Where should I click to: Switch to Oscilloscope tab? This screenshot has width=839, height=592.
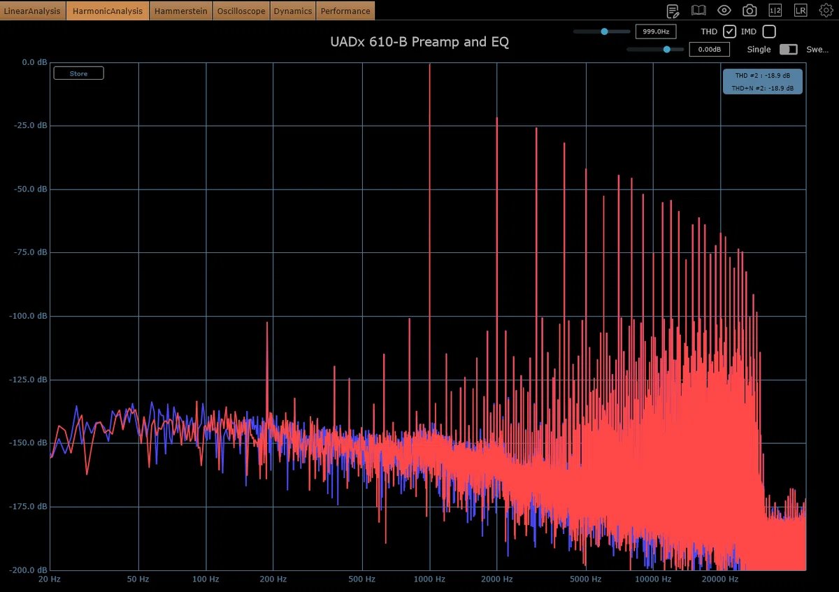[x=241, y=10]
